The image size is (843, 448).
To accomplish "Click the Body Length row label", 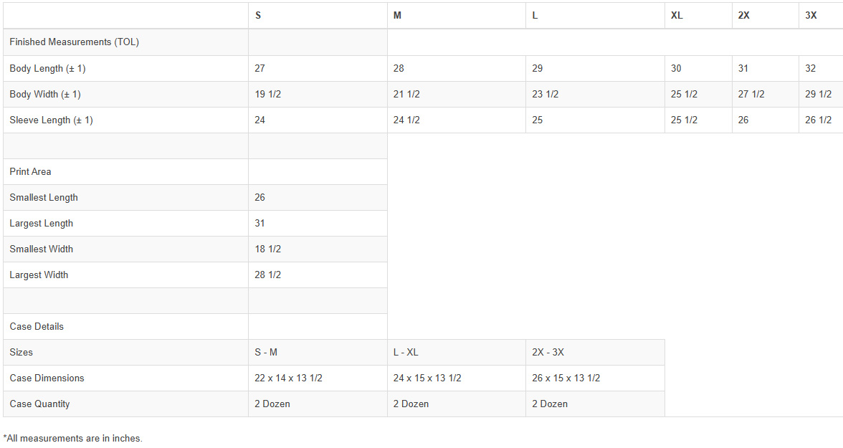I will [47, 69].
